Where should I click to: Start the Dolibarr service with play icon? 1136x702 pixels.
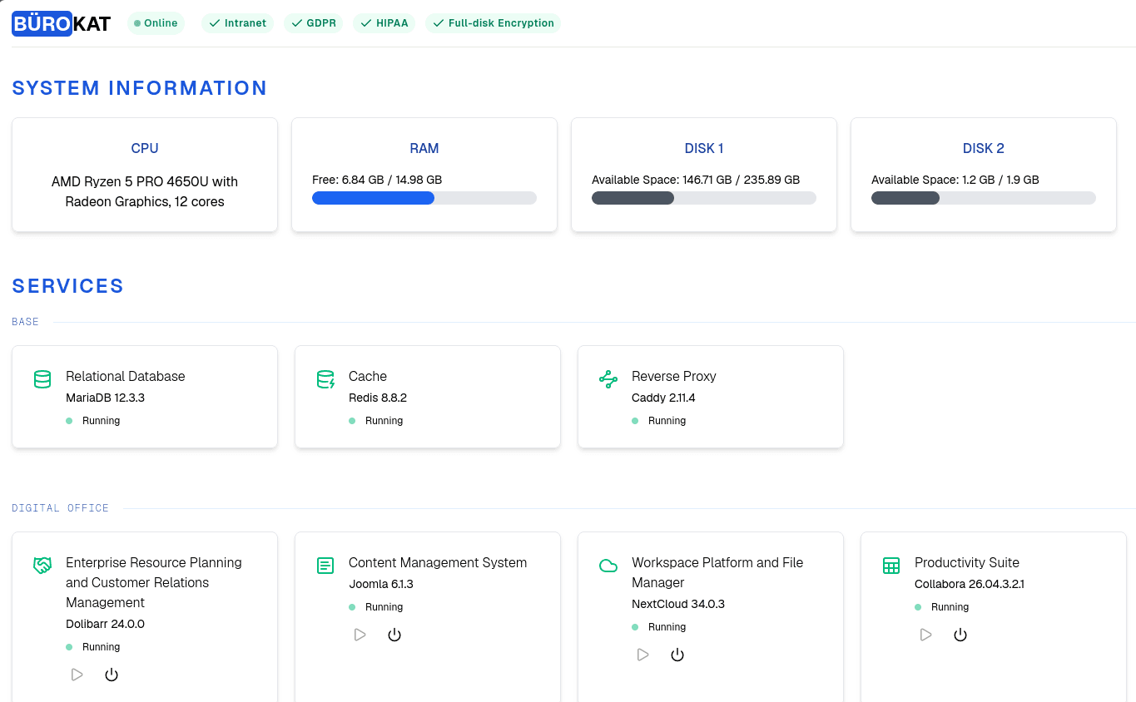coord(77,675)
